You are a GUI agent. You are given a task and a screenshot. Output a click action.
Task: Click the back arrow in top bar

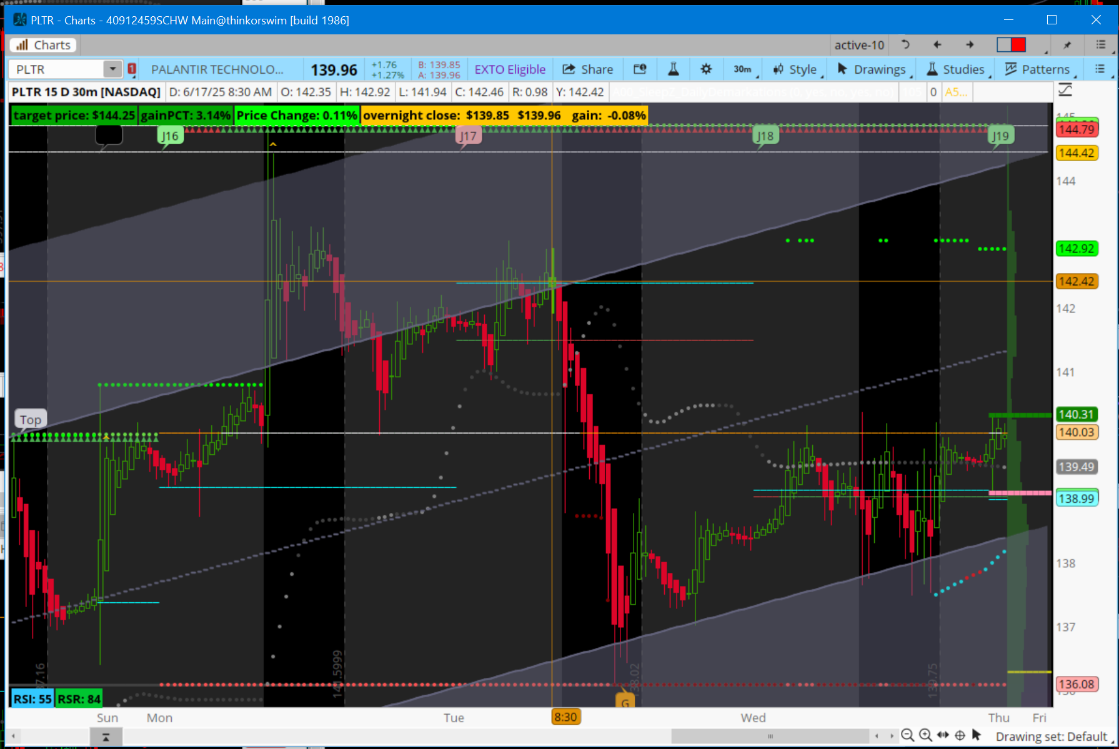pyautogui.click(x=937, y=44)
